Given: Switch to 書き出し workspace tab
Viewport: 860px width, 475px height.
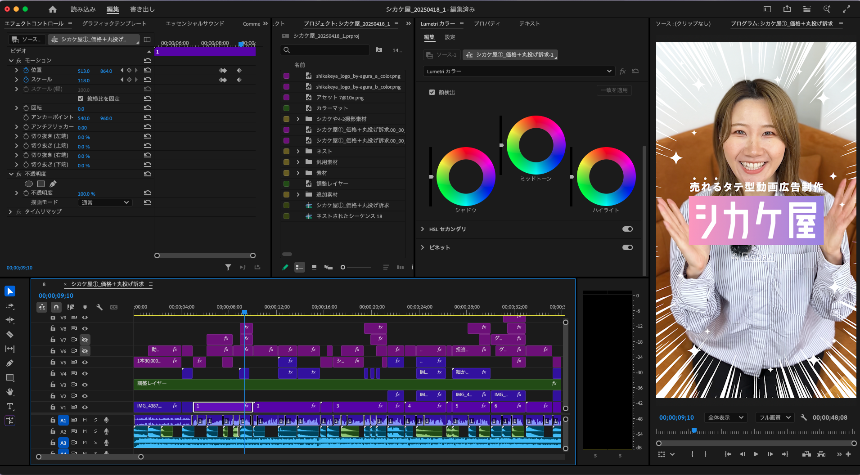Looking at the screenshot, I should tap(142, 9).
